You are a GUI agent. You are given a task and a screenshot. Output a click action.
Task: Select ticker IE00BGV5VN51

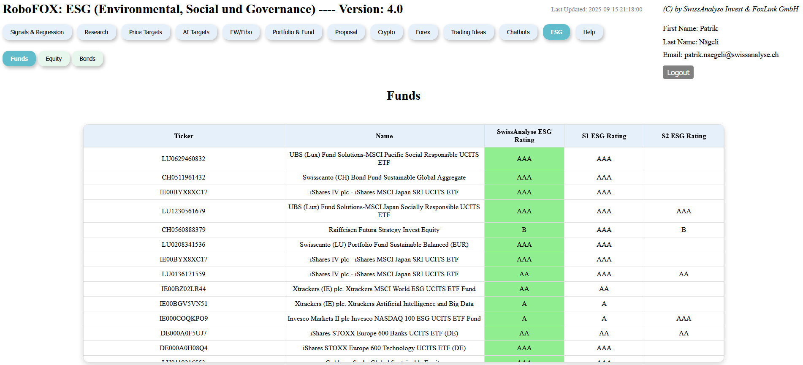coord(184,304)
